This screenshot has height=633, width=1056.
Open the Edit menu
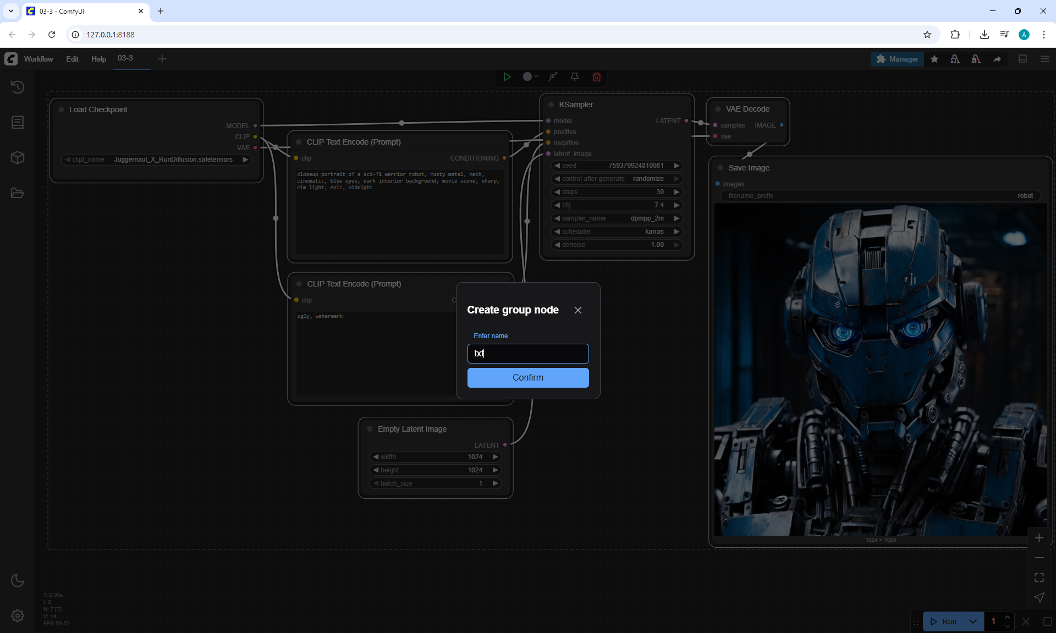72,59
